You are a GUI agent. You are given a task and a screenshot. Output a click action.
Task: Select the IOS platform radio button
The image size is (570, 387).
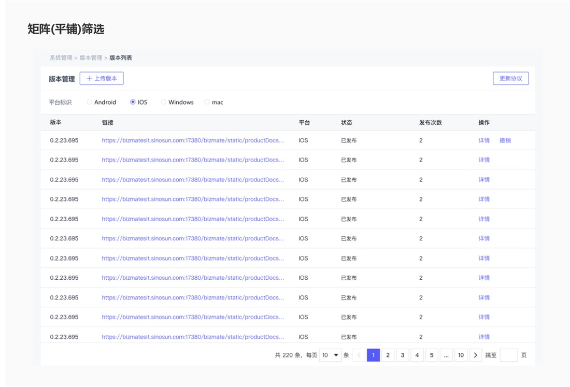click(133, 102)
